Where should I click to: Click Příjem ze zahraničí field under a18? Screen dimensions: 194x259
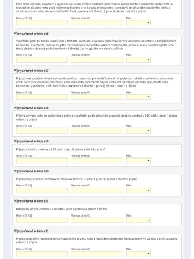coord(97,131)
